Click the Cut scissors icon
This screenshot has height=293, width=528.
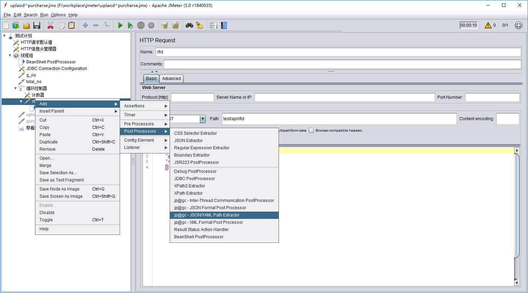[50, 25]
